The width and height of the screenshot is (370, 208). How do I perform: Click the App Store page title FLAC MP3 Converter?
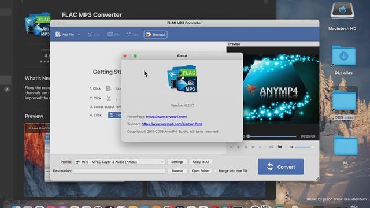tap(92, 15)
